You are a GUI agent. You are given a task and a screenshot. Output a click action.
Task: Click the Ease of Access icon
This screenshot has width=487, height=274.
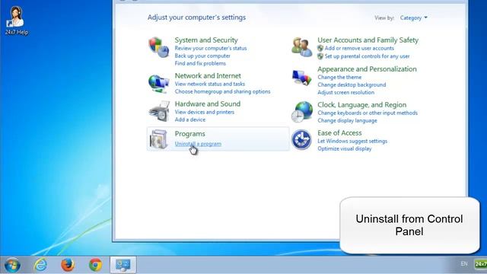tap(301, 139)
